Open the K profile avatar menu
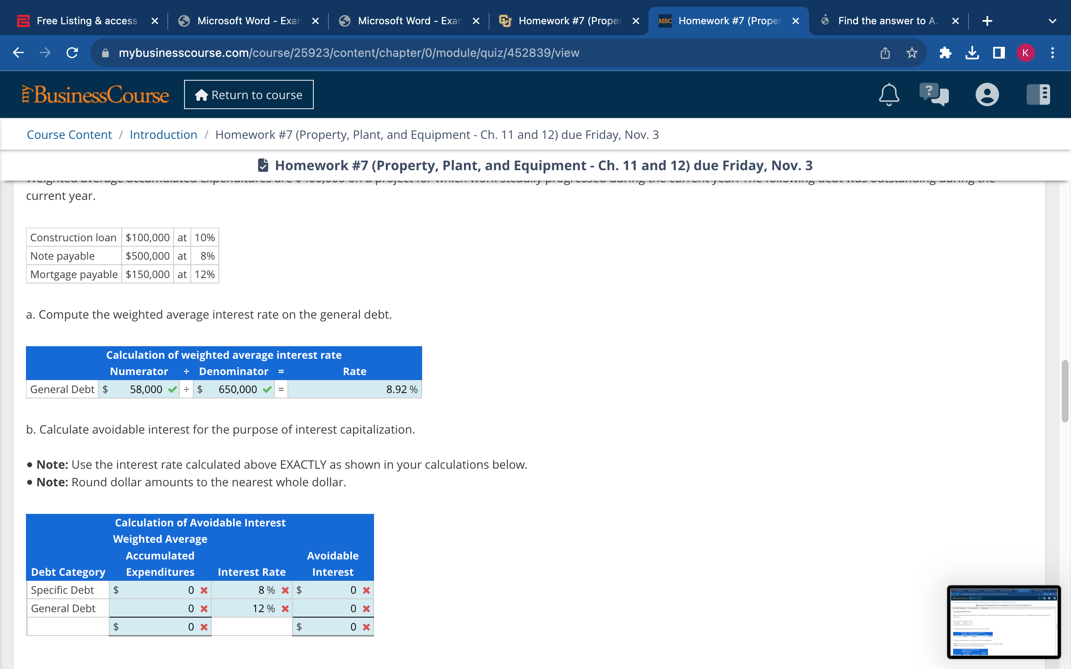Viewport: 1071px width, 669px height. point(1025,53)
